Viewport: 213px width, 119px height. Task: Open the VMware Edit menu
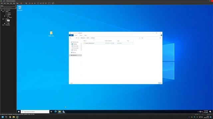click(x=5, y=3)
